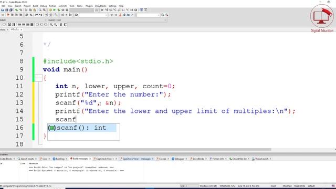Click the 'Insert' mode status entry
The width and height of the screenshot is (336, 189).
[274, 186]
